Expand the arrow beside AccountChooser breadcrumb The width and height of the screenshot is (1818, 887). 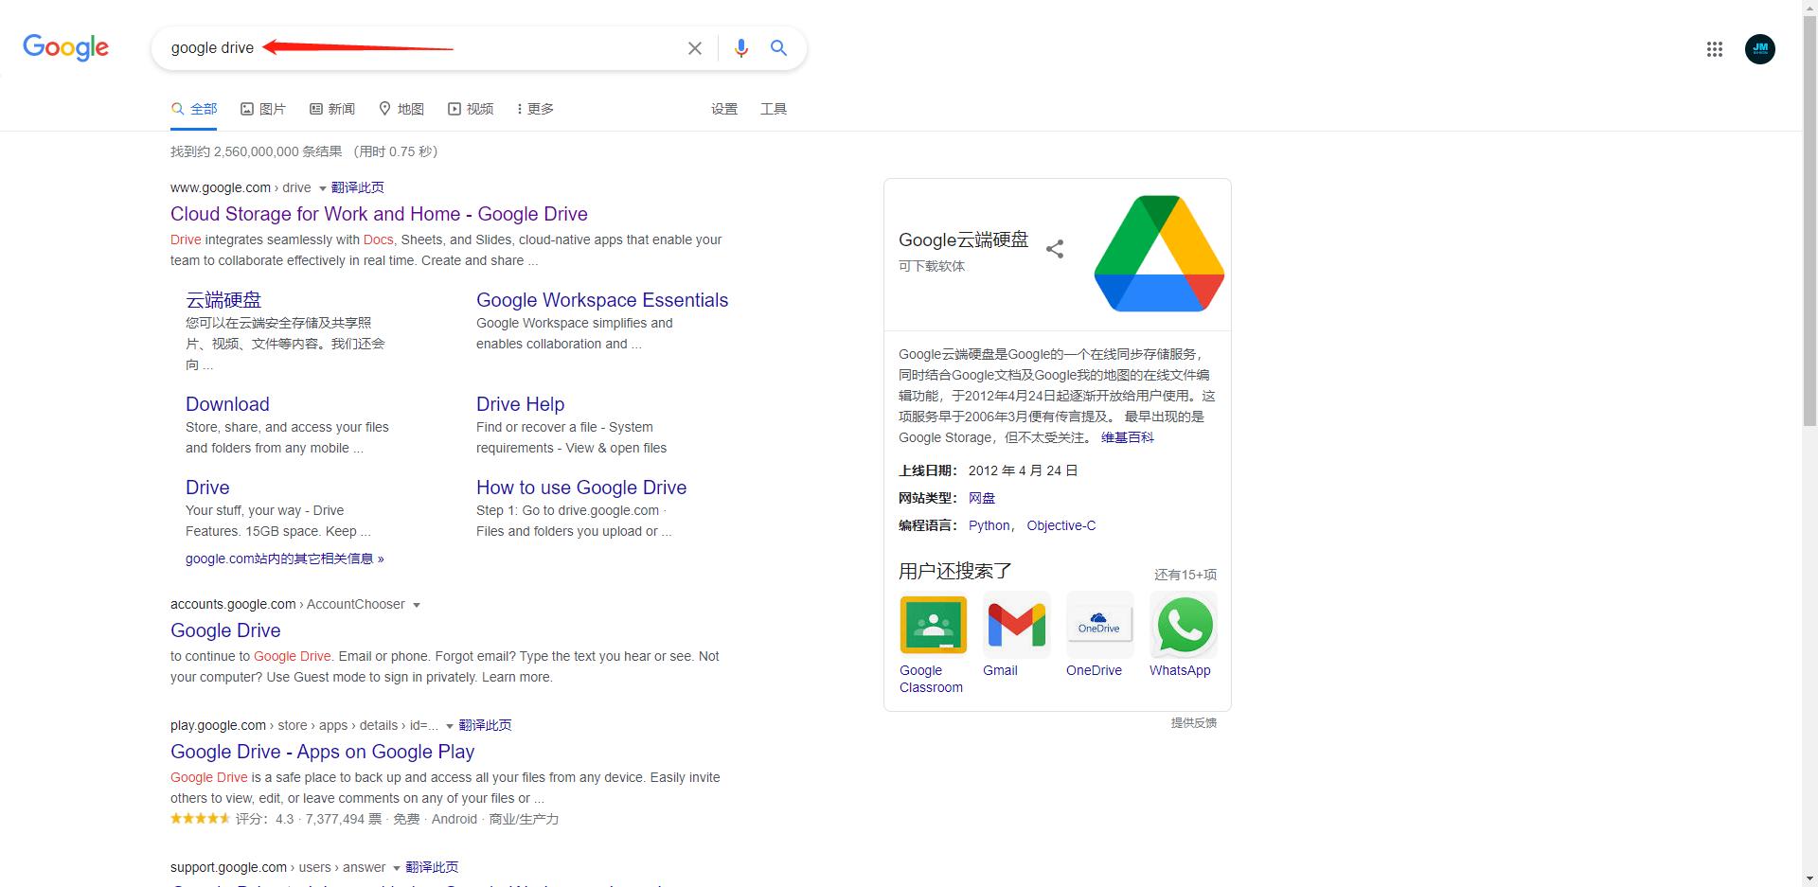pyautogui.click(x=418, y=604)
